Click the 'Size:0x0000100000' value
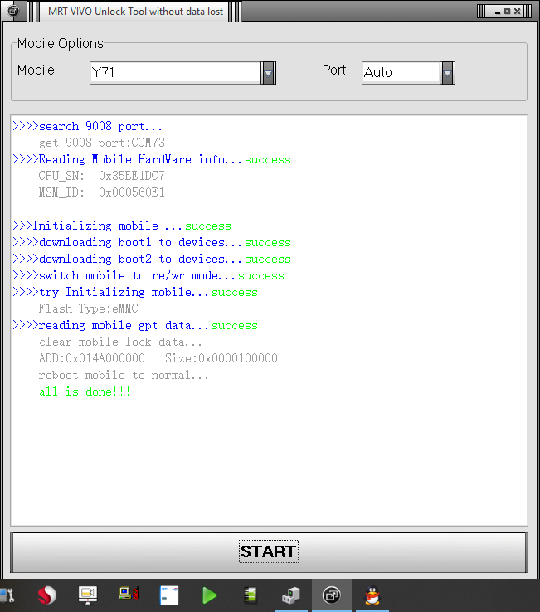Viewport: 540px width, 612px height. point(221,358)
